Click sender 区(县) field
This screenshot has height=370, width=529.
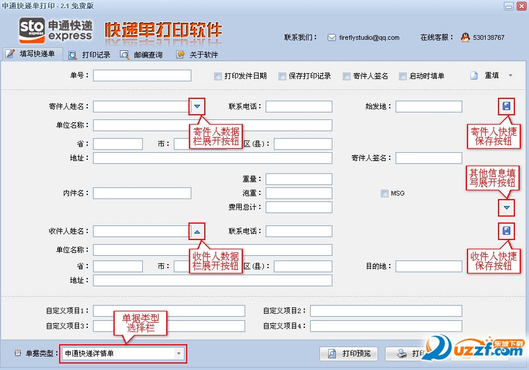[303, 144]
